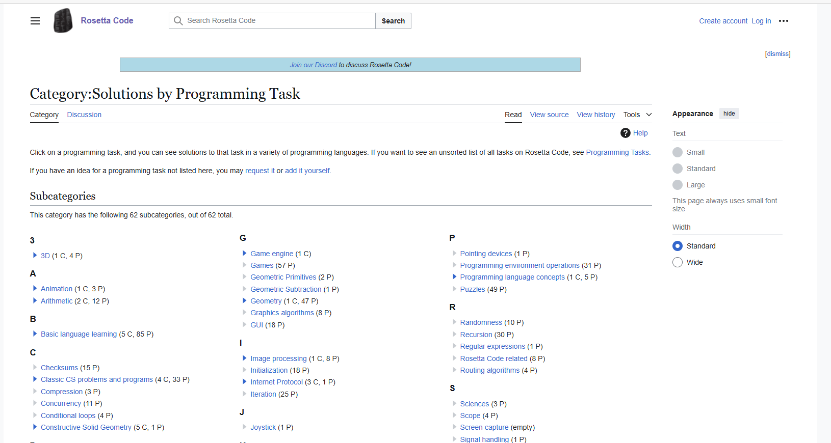Screen dimensions: 831x443
Task: Open the Concurrency category link
Action: tap(61, 403)
